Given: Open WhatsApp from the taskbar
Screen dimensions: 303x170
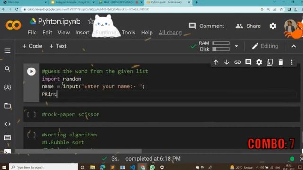Looking at the screenshot, I should click(x=152, y=167).
